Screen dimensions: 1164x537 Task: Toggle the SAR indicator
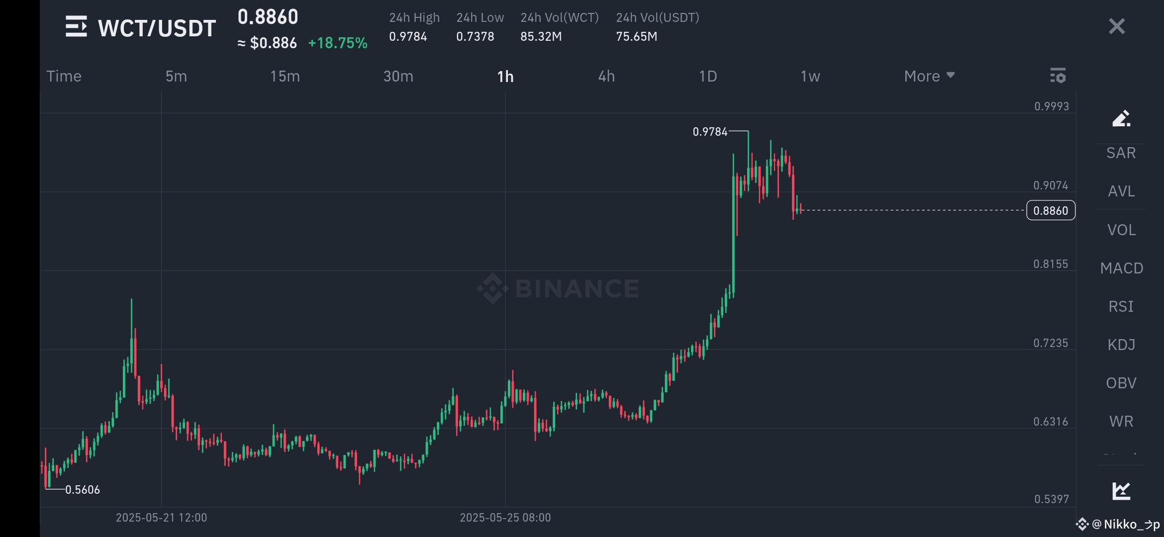[1121, 153]
